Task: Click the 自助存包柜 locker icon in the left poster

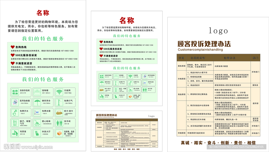Action: tap(15, 92)
